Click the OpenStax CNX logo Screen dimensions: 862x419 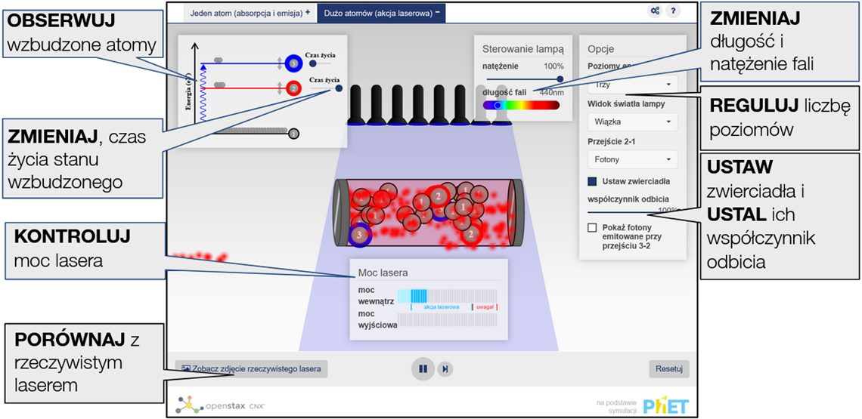point(220,406)
